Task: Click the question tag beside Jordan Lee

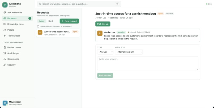Action: pyautogui.click(x=121, y=32)
